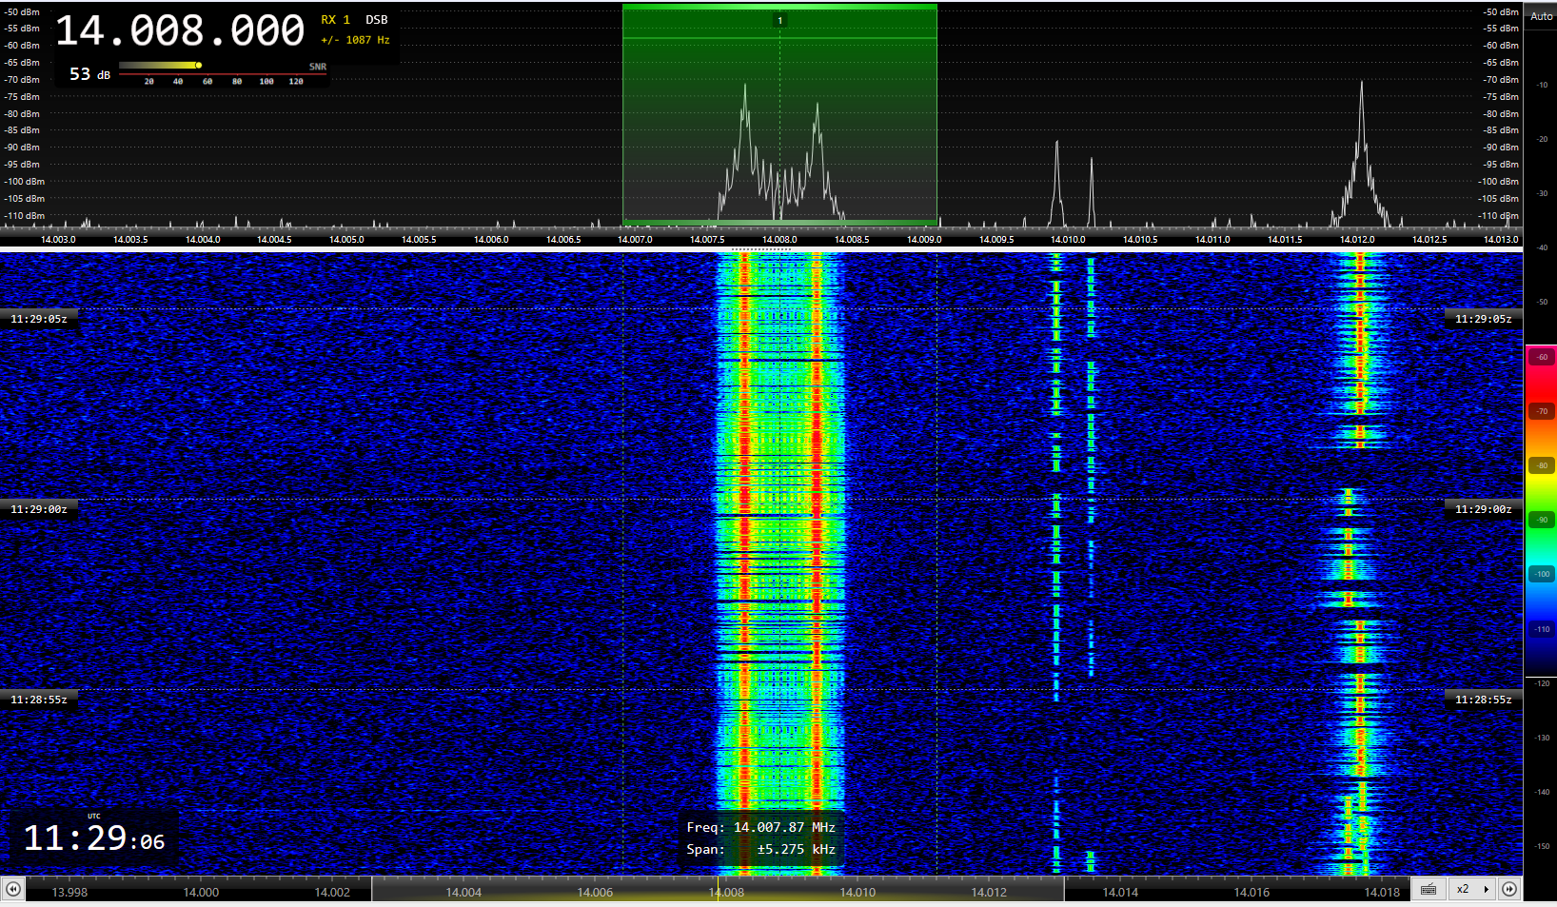Click the UTC clock display
Screen dimensions: 1557x907
coord(93,838)
